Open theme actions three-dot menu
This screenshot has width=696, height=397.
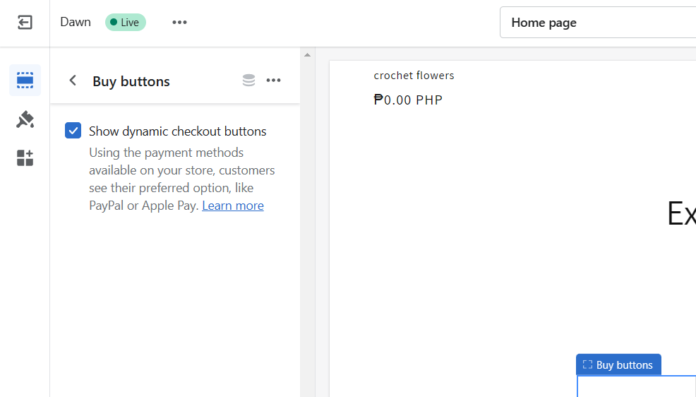180,22
